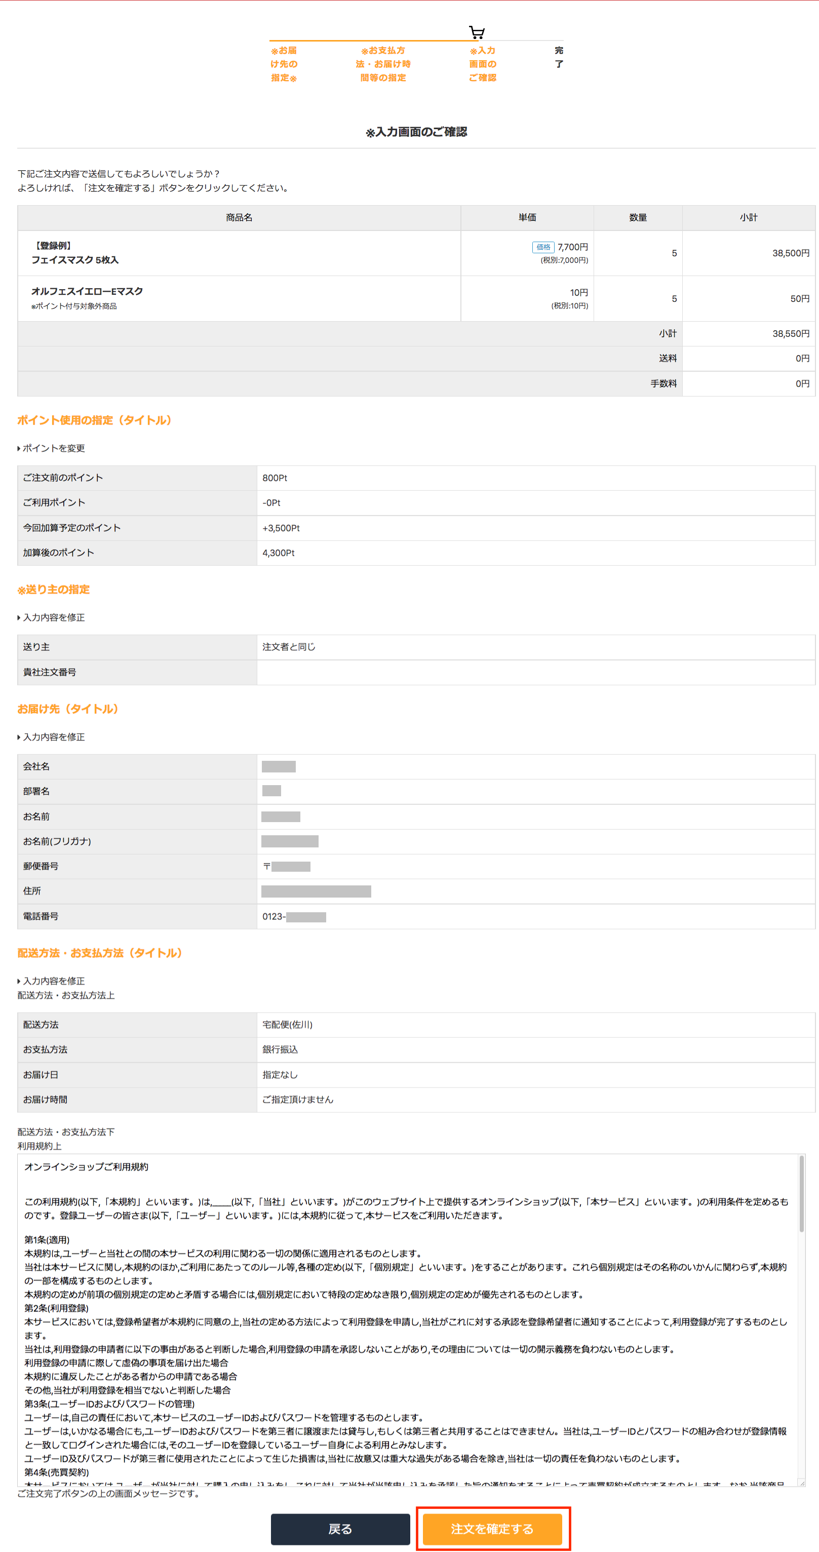819x1552 pixels.
Task: Click 入力内容を修正 under お届け先 heading
Action: [x=53, y=737]
